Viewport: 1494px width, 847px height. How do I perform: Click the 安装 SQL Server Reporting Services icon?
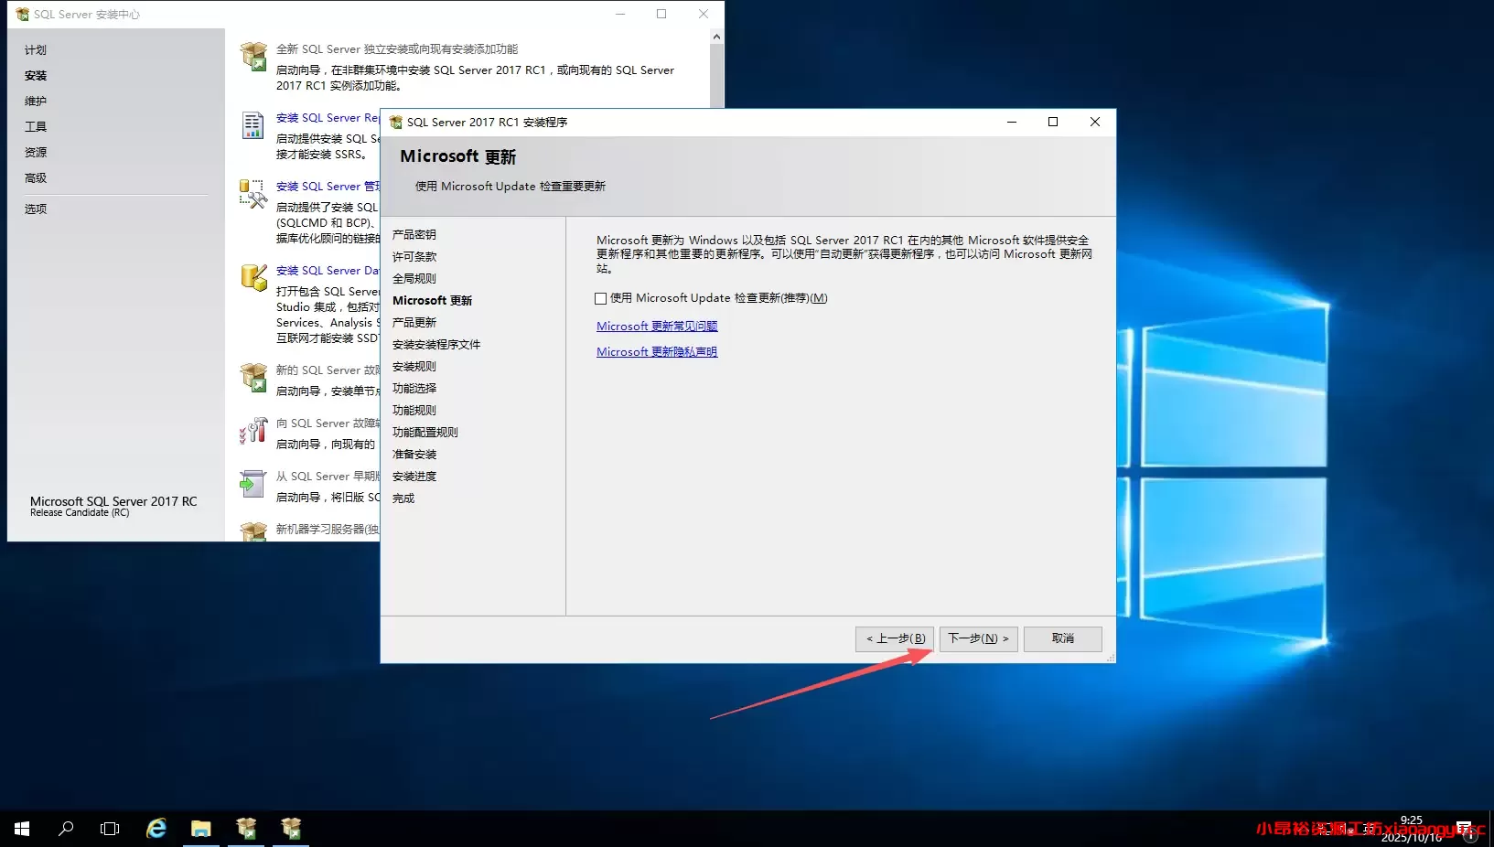tap(253, 126)
